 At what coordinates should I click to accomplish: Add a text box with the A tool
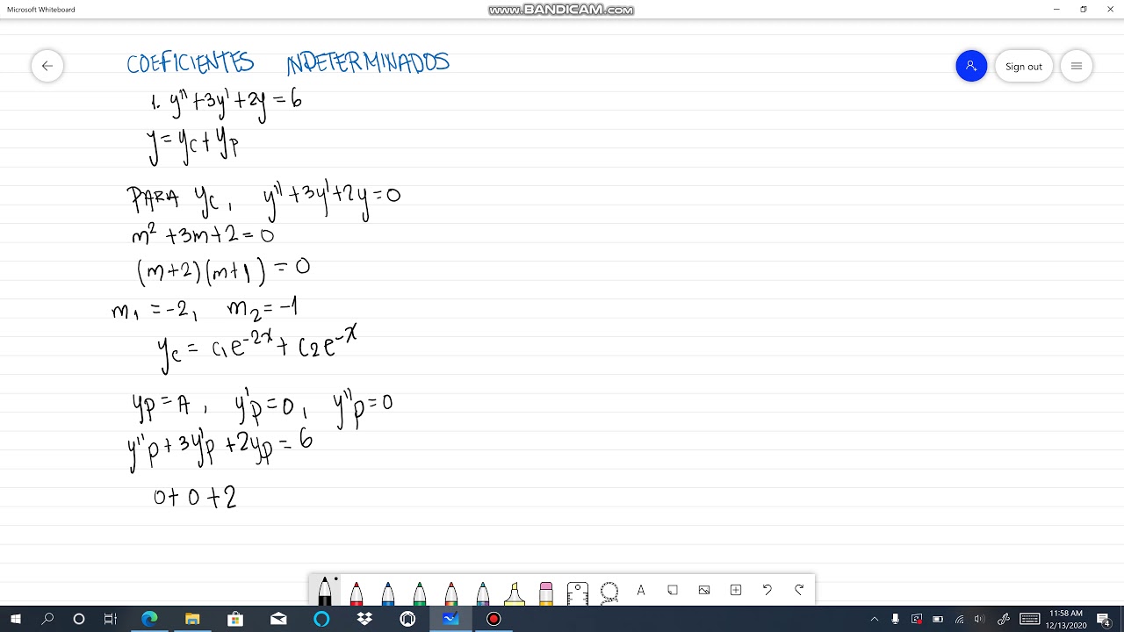click(641, 590)
